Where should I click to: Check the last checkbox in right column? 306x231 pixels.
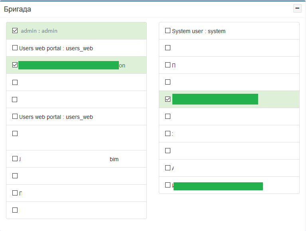tap(168, 185)
